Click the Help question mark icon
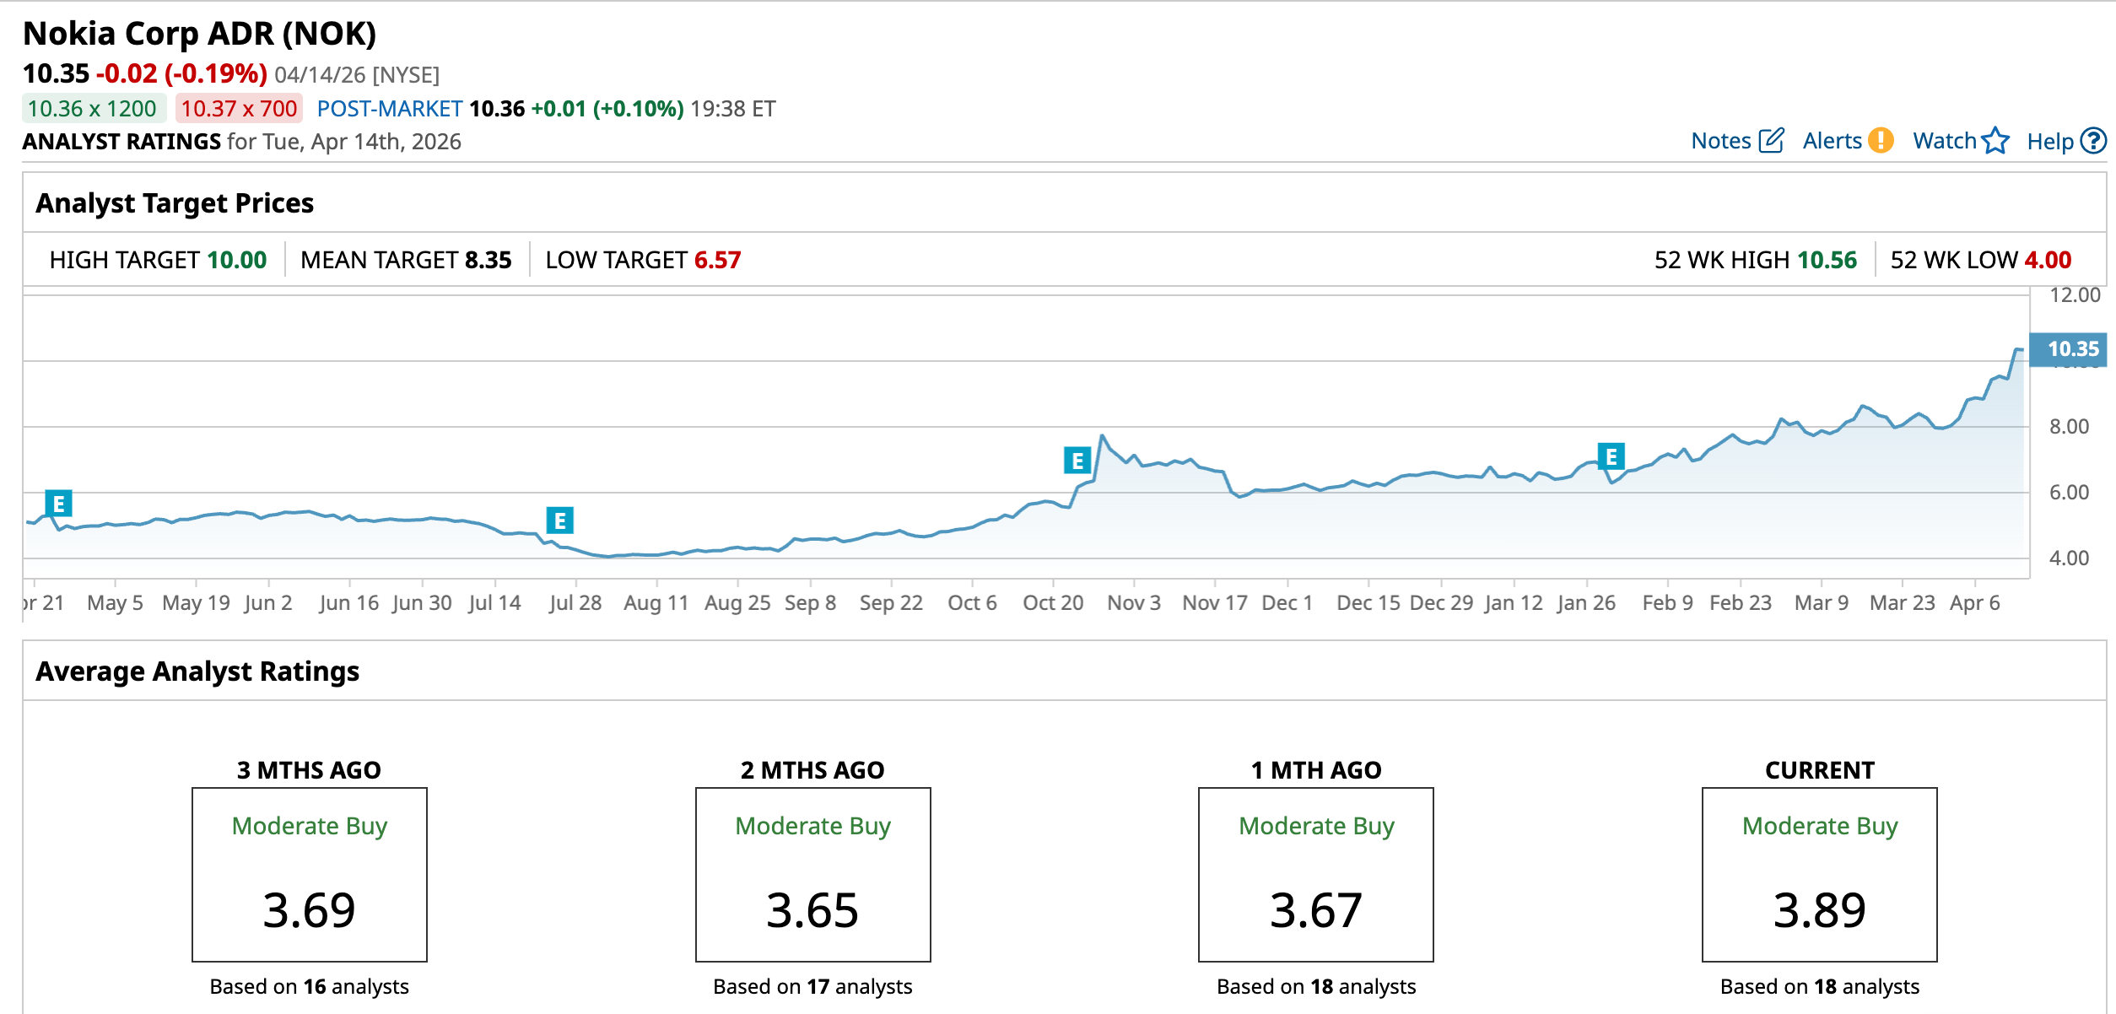2116x1014 pixels. pyautogui.click(x=2093, y=140)
